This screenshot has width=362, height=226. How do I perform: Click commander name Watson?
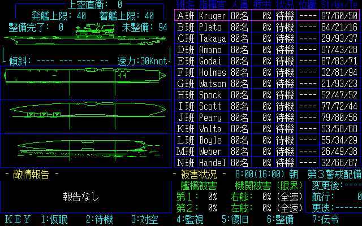[213, 84]
